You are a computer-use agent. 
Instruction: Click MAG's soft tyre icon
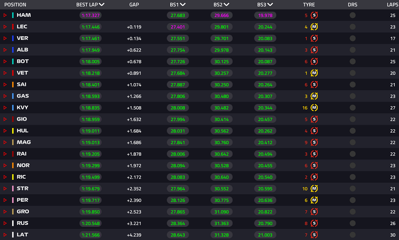[x=314, y=142]
